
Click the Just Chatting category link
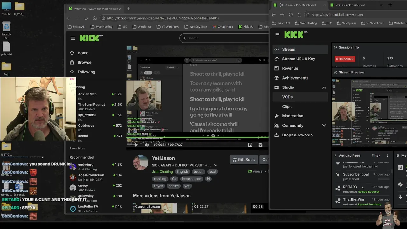tap(162, 172)
